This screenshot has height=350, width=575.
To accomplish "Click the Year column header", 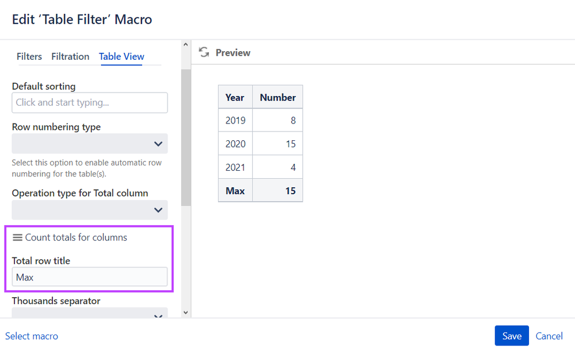I will (x=235, y=97).
